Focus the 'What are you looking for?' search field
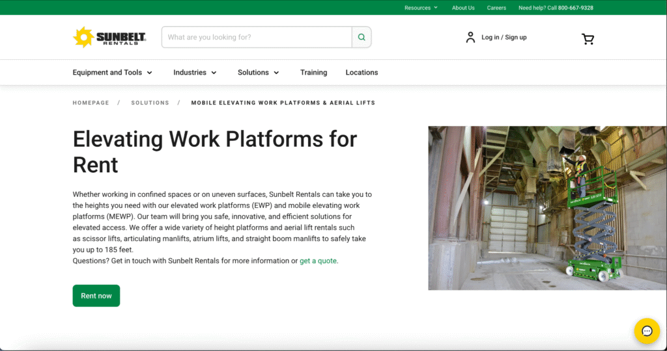 (x=257, y=37)
